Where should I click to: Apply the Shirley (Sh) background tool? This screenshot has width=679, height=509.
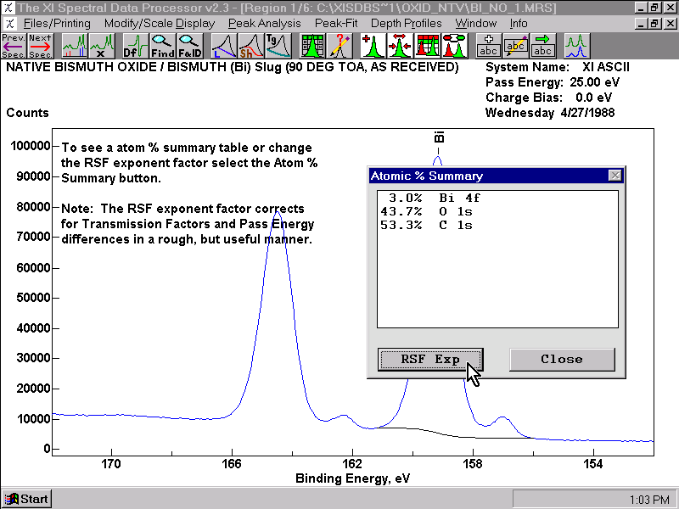(x=250, y=46)
